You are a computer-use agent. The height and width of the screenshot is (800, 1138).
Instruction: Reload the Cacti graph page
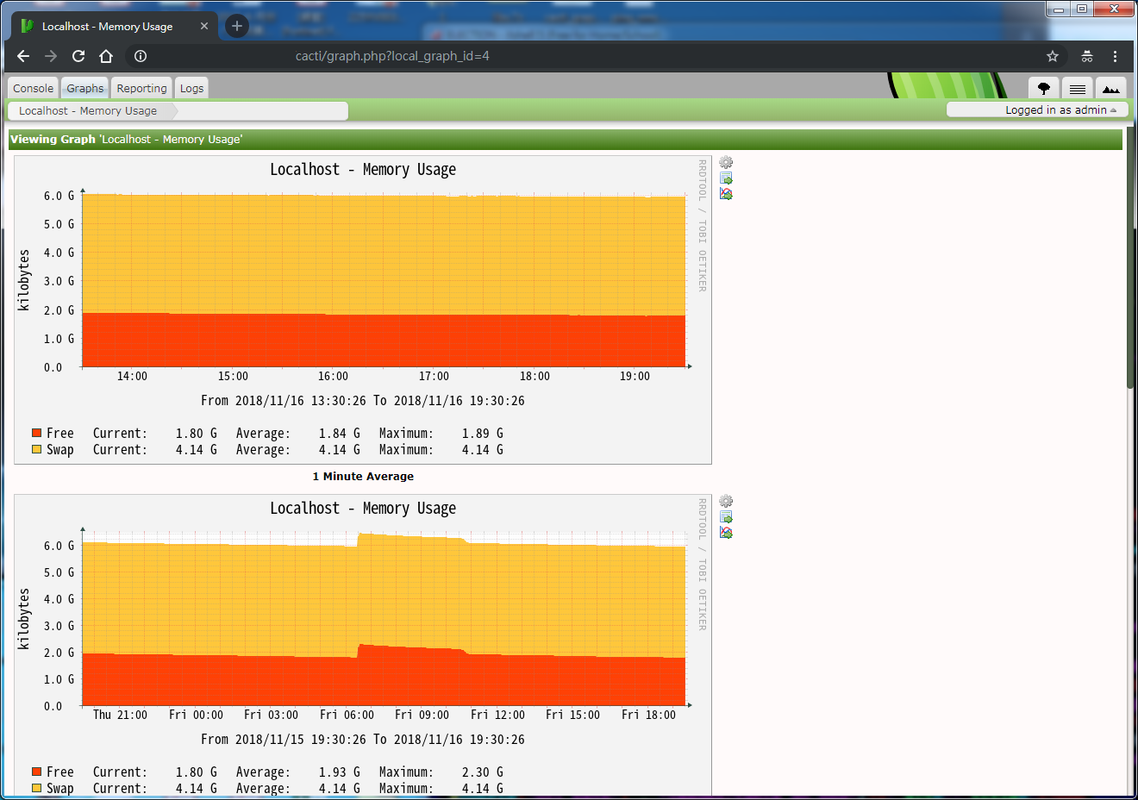pyautogui.click(x=78, y=56)
